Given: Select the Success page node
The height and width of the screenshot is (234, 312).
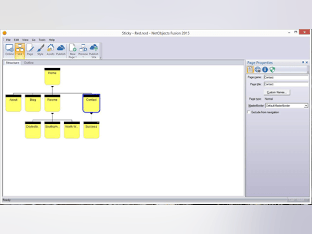Looking at the screenshot, I should coord(92,130).
